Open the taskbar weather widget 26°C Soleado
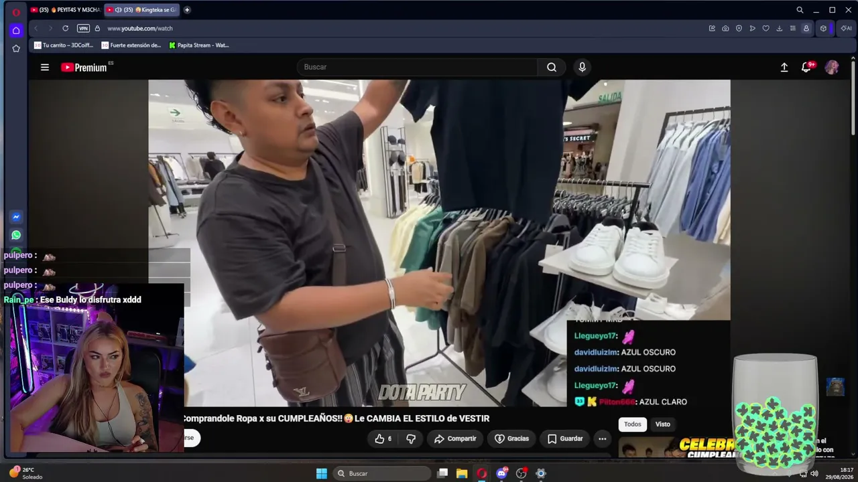The width and height of the screenshot is (858, 482). pyautogui.click(x=27, y=473)
